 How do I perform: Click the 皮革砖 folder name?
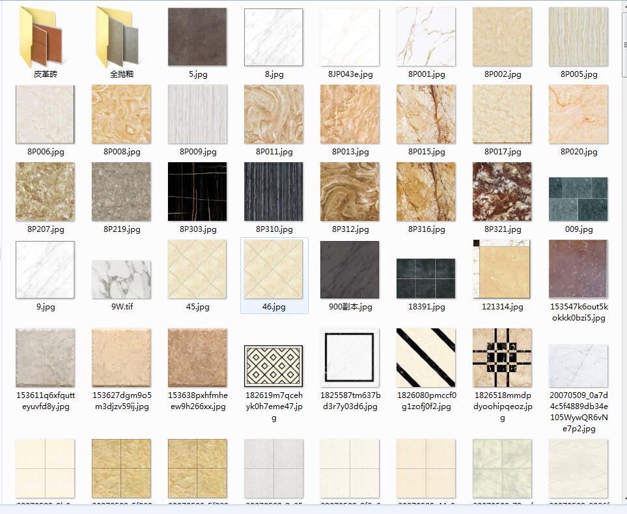45,74
